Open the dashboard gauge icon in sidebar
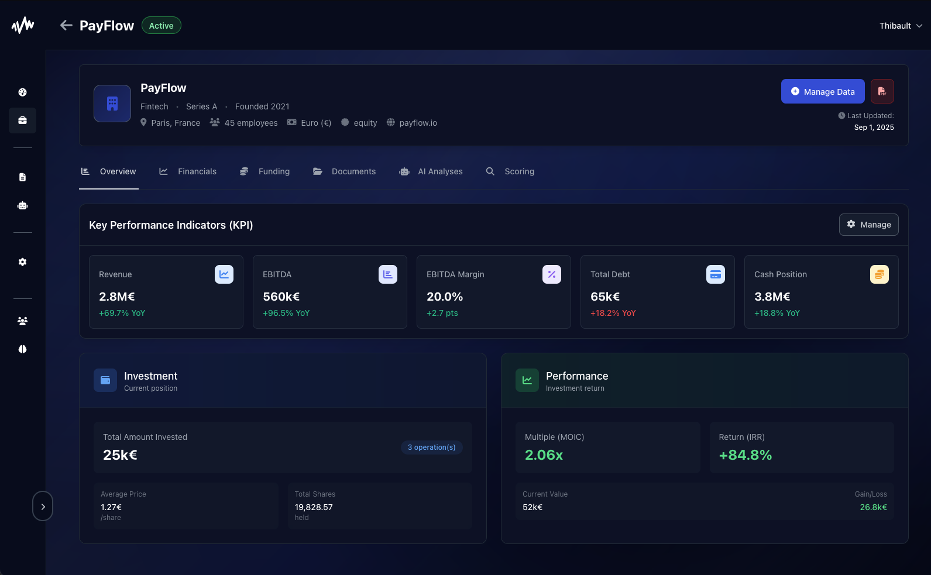 point(23,92)
